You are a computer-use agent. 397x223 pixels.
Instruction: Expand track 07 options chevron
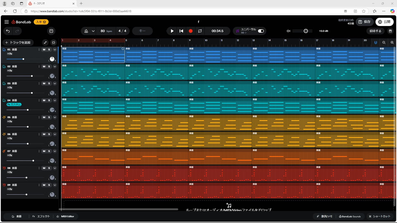(x=55, y=151)
